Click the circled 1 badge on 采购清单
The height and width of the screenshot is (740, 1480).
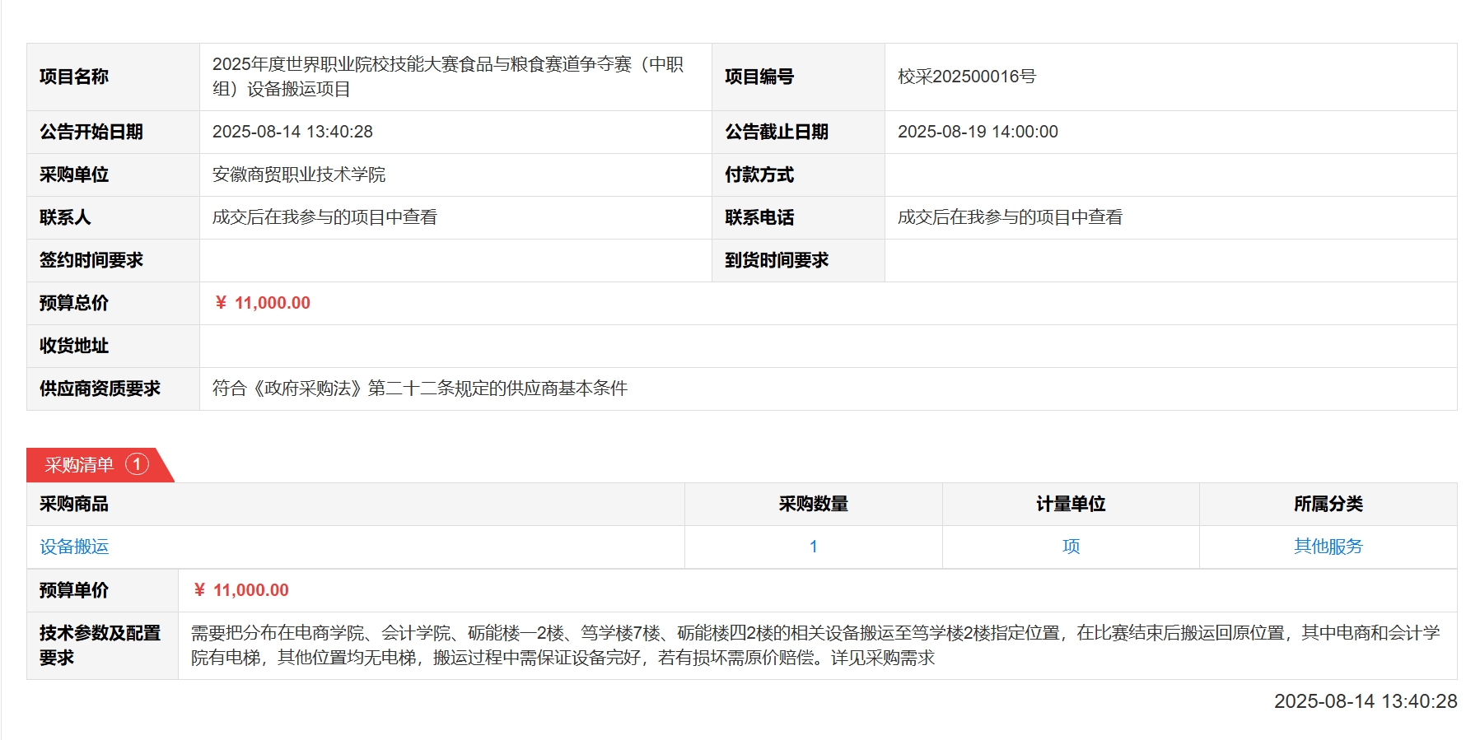[137, 464]
